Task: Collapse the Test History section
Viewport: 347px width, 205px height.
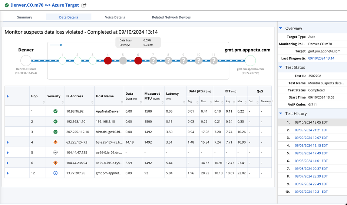Action: coord(281,114)
